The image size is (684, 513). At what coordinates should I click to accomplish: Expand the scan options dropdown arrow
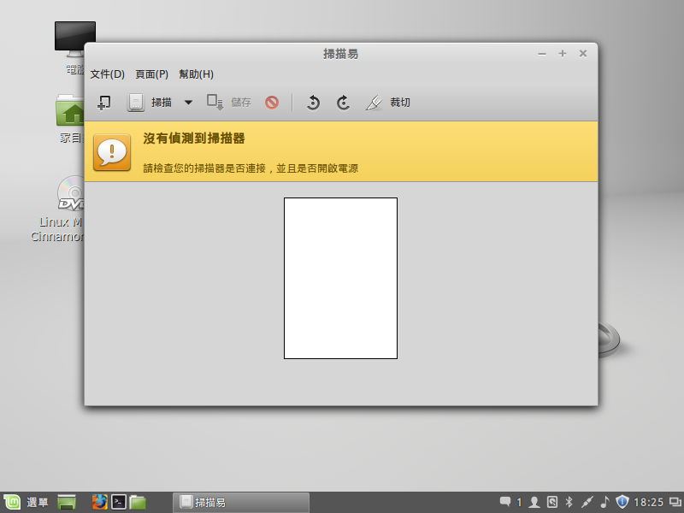pos(188,103)
